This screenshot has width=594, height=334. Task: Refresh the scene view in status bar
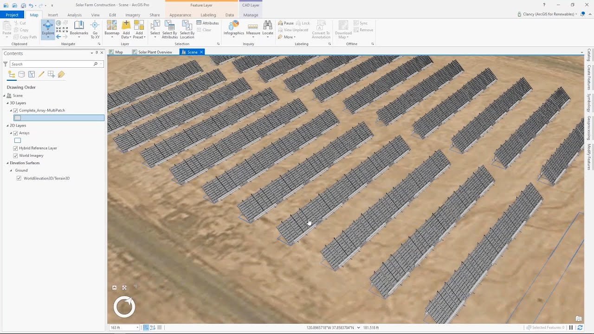[x=580, y=328]
